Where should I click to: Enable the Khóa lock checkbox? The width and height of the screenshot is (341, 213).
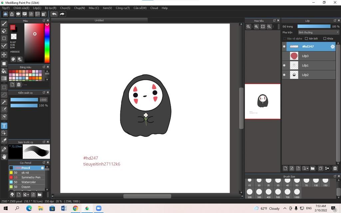tap(325, 39)
